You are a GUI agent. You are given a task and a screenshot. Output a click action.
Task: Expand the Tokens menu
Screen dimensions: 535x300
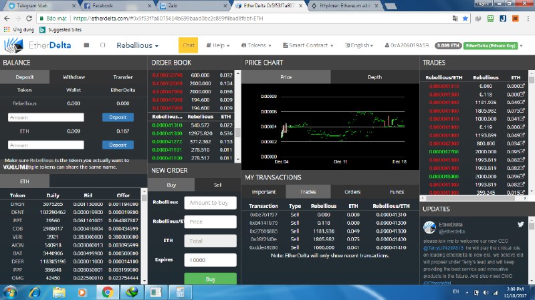coord(256,45)
